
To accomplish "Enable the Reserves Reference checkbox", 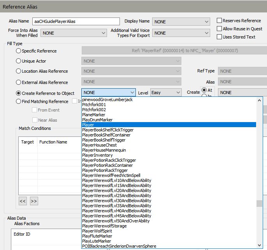I will 220,21.
